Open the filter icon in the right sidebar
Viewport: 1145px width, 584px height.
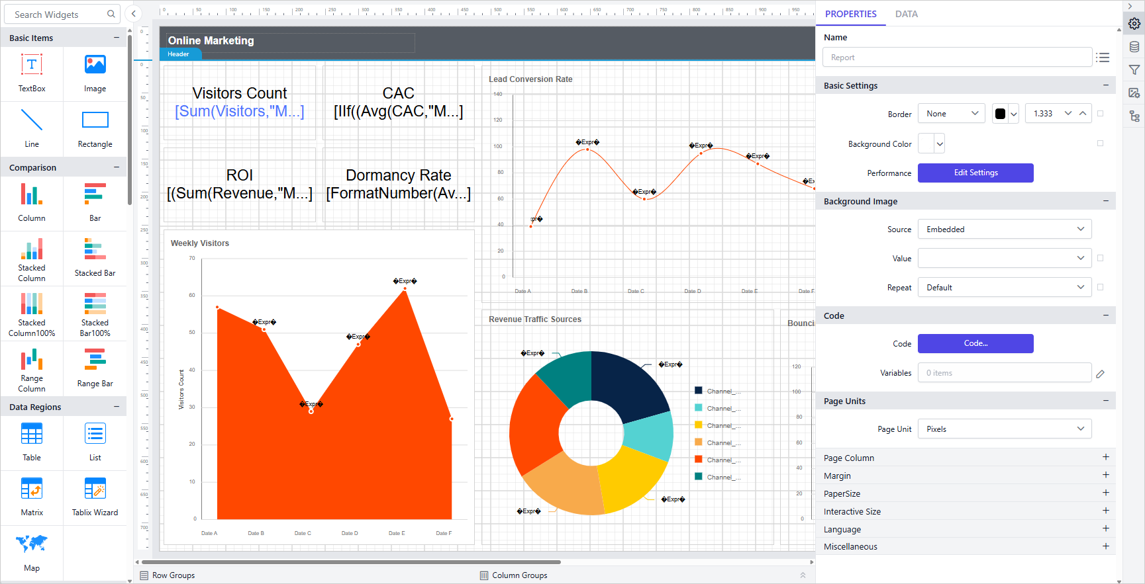click(1134, 70)
